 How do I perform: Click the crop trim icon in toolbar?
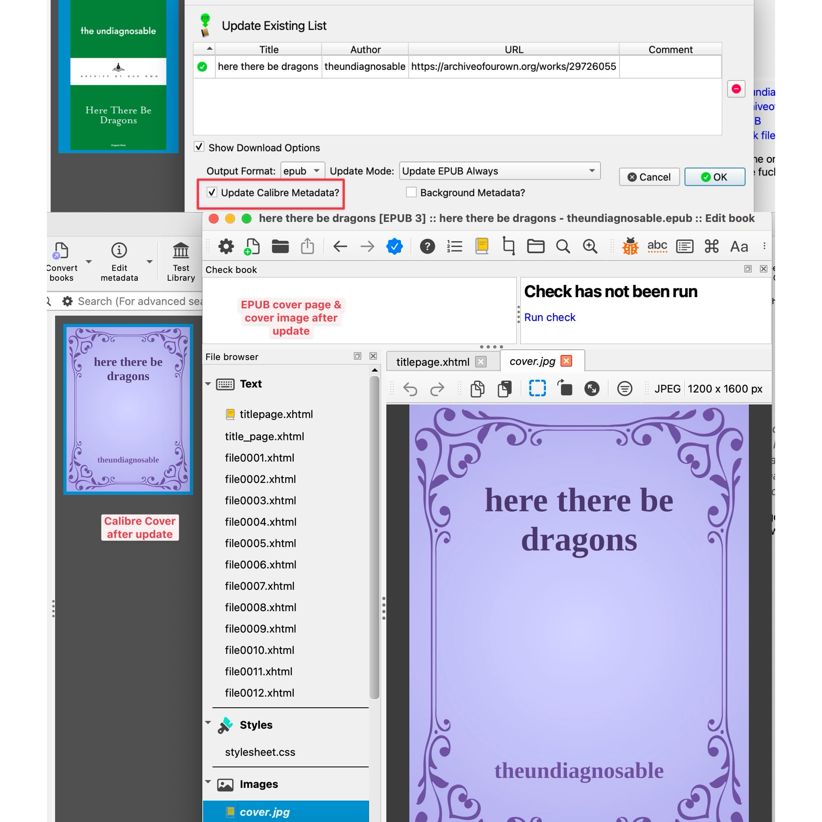[508, 246]
